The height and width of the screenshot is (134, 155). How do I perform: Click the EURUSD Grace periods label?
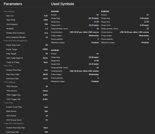107,39
